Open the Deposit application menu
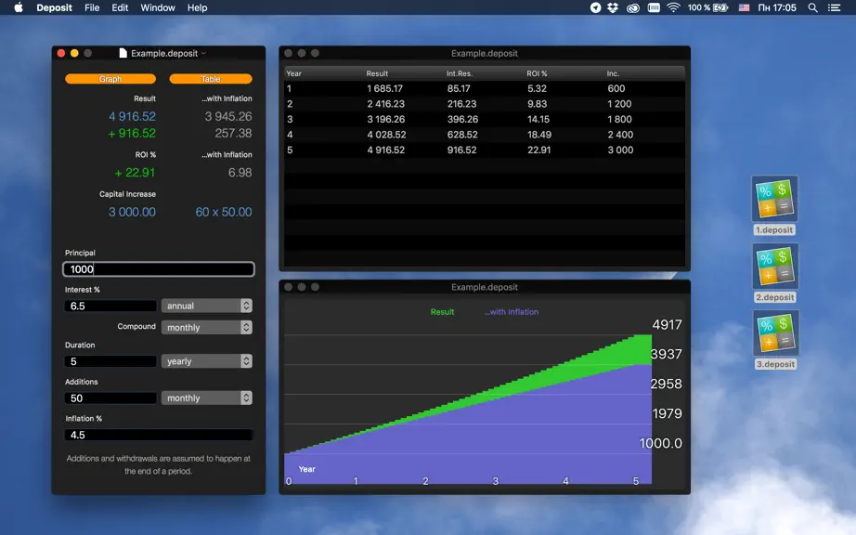The height and width of the screenshot is (535, 856). pyautogui.click(x=54, y=7)
